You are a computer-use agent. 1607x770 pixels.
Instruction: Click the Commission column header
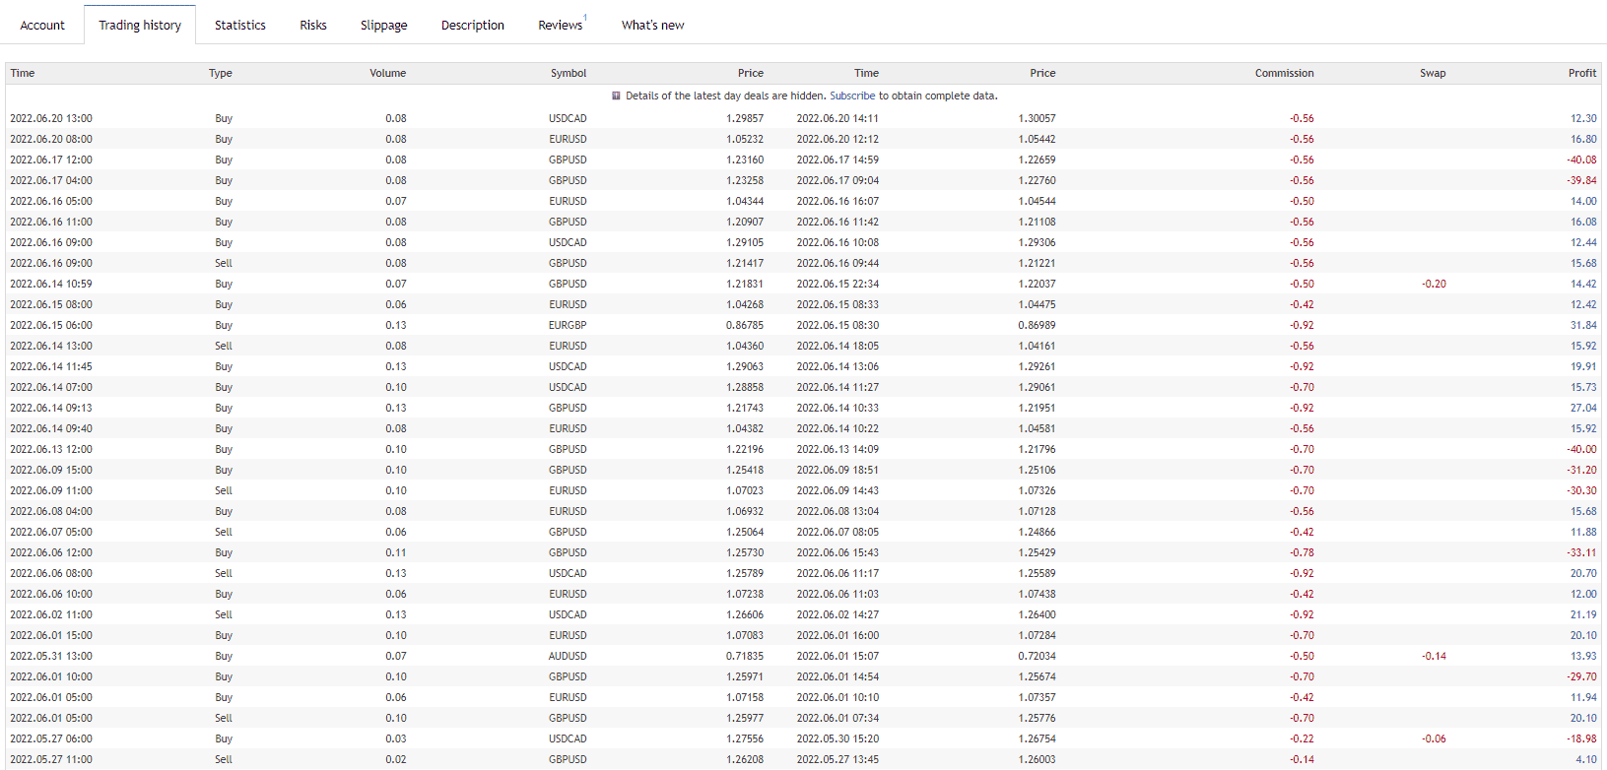1284,73
